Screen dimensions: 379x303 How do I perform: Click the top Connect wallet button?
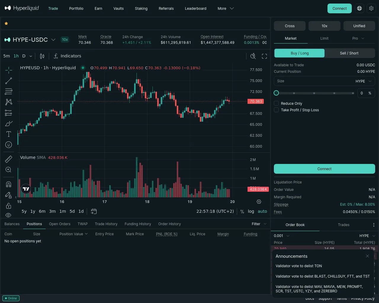point(340,8)
